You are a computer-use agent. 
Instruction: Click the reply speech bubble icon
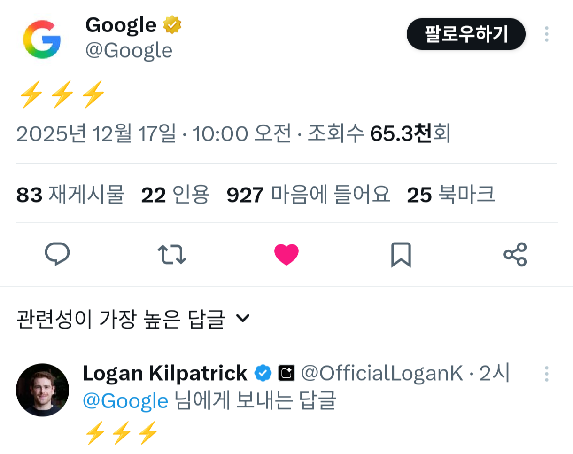point(57,255)
